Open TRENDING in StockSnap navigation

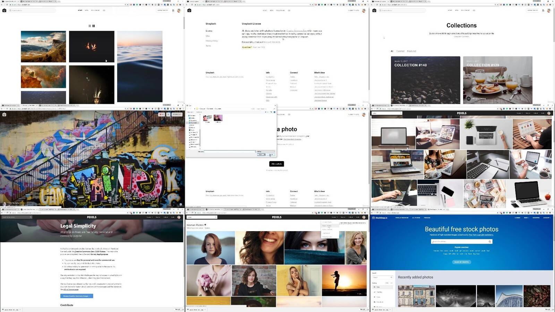[x=427, y=218]
